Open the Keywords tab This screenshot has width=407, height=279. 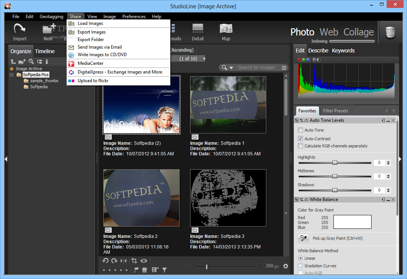click(x=343, y=51)
